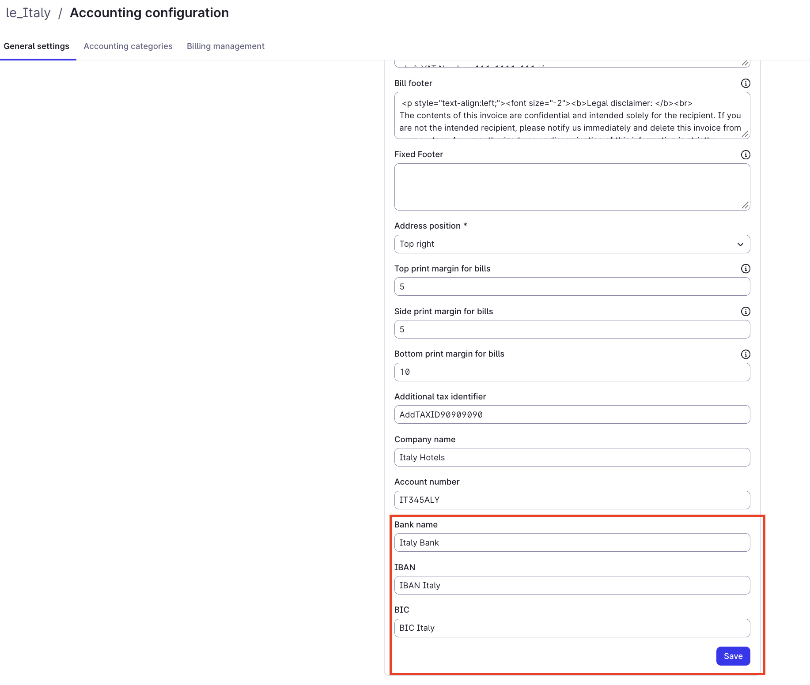Click the Additional tax identifier label
This screenshot has height=685, width=810.
pyautogui.click(x=440, y=397)
